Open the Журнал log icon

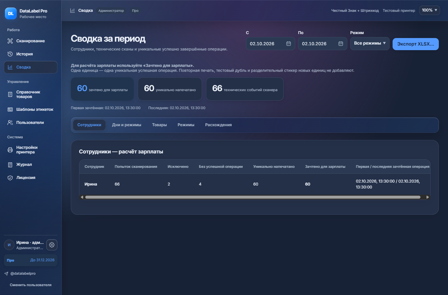tap(10, 165)
